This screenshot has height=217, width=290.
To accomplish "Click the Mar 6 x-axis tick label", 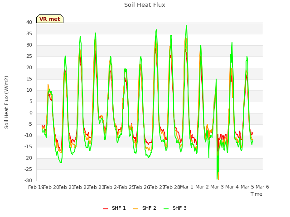I will (x=262, y=187).
